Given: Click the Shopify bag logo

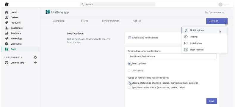Looking at the screenshot, I should [7, 4].
